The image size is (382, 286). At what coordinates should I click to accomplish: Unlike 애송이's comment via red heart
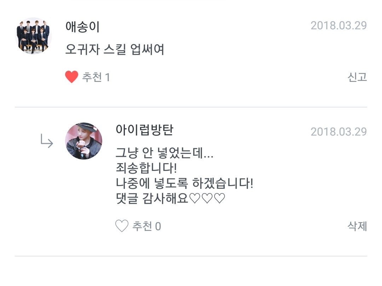(71, 77)
